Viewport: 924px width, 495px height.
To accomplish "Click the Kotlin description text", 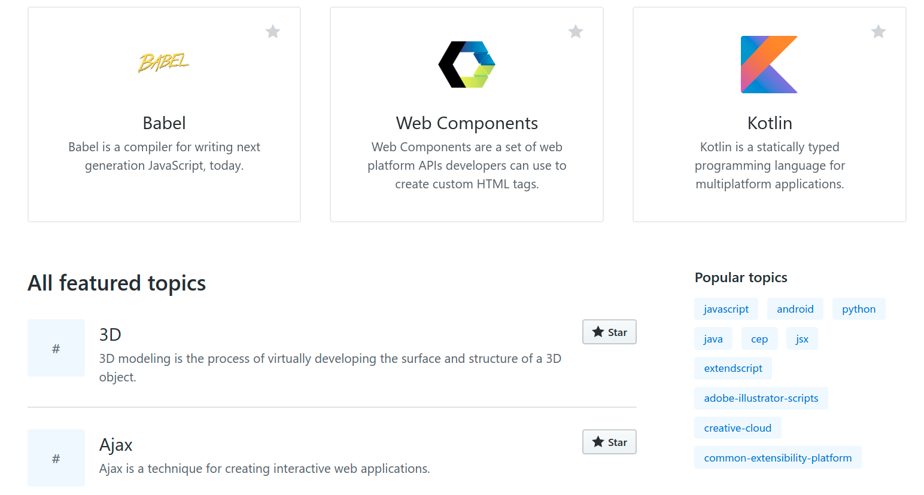I will [770, 166].
